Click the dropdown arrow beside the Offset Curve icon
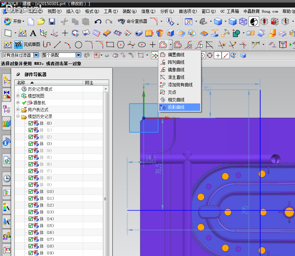Viewport: 295px width, 256px height. pos(171,45)
